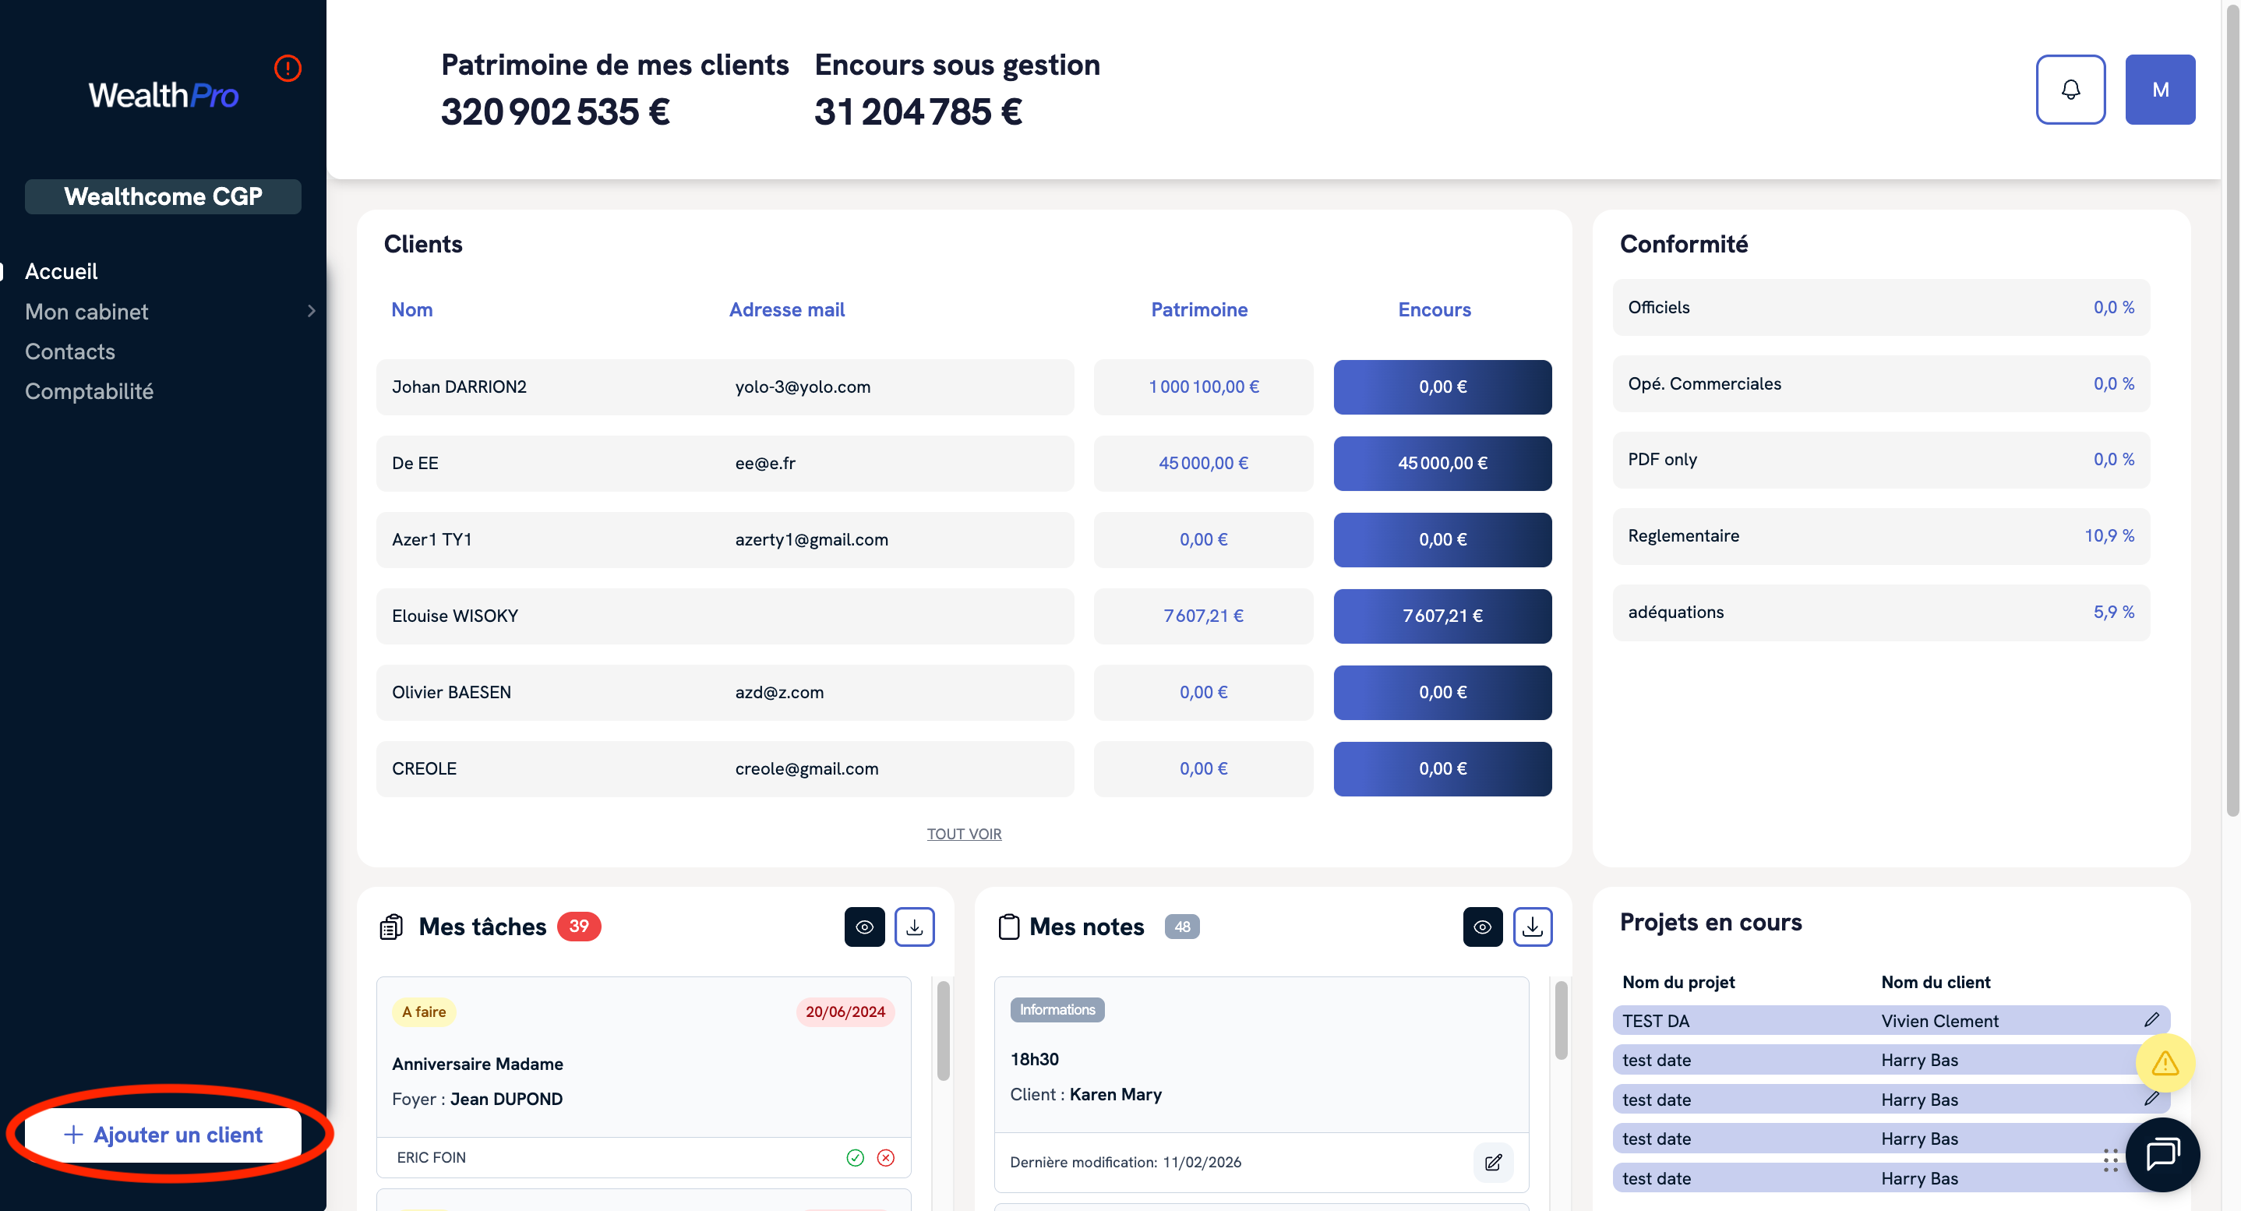Image resolution: width=2241 pixels, height=1211 pixels.
Task: Click the yellow warning triangle button
Action: (x=2165, y=1062)
